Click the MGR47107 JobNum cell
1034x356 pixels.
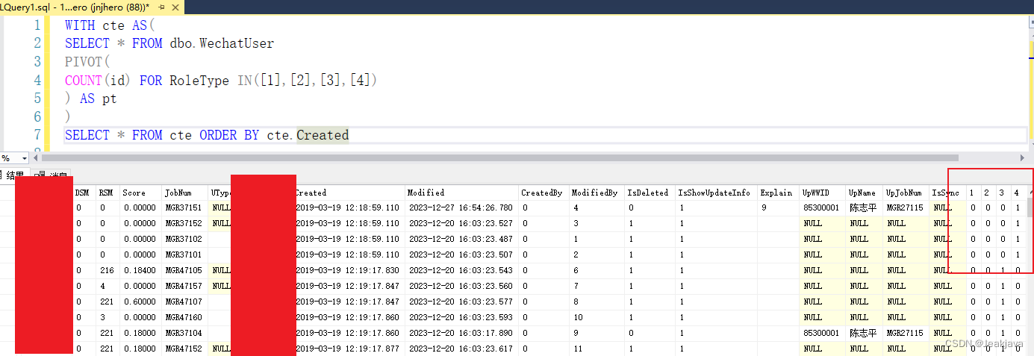[x=184, y=302]
